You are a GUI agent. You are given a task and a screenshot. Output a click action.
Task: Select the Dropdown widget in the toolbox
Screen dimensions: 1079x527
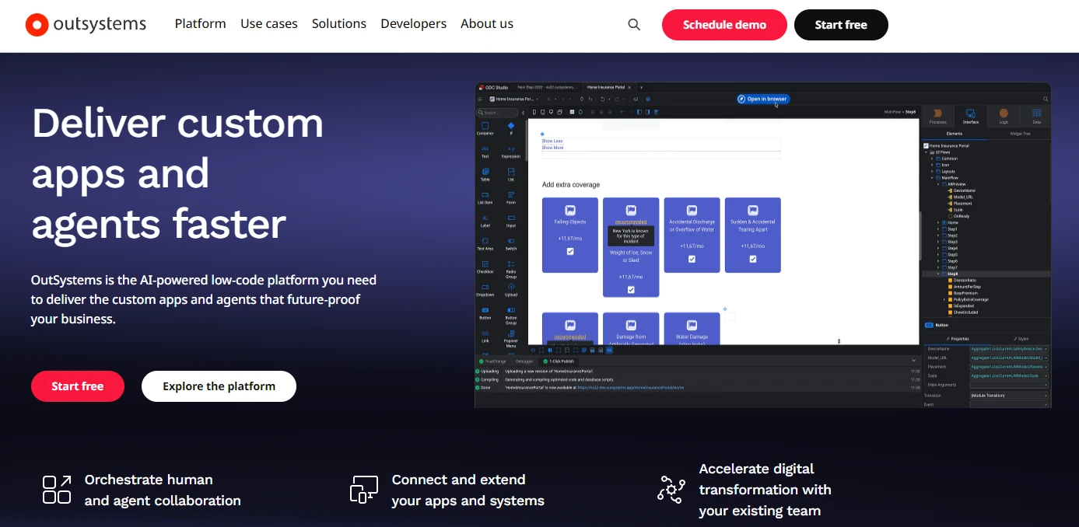tap(485, 290)
